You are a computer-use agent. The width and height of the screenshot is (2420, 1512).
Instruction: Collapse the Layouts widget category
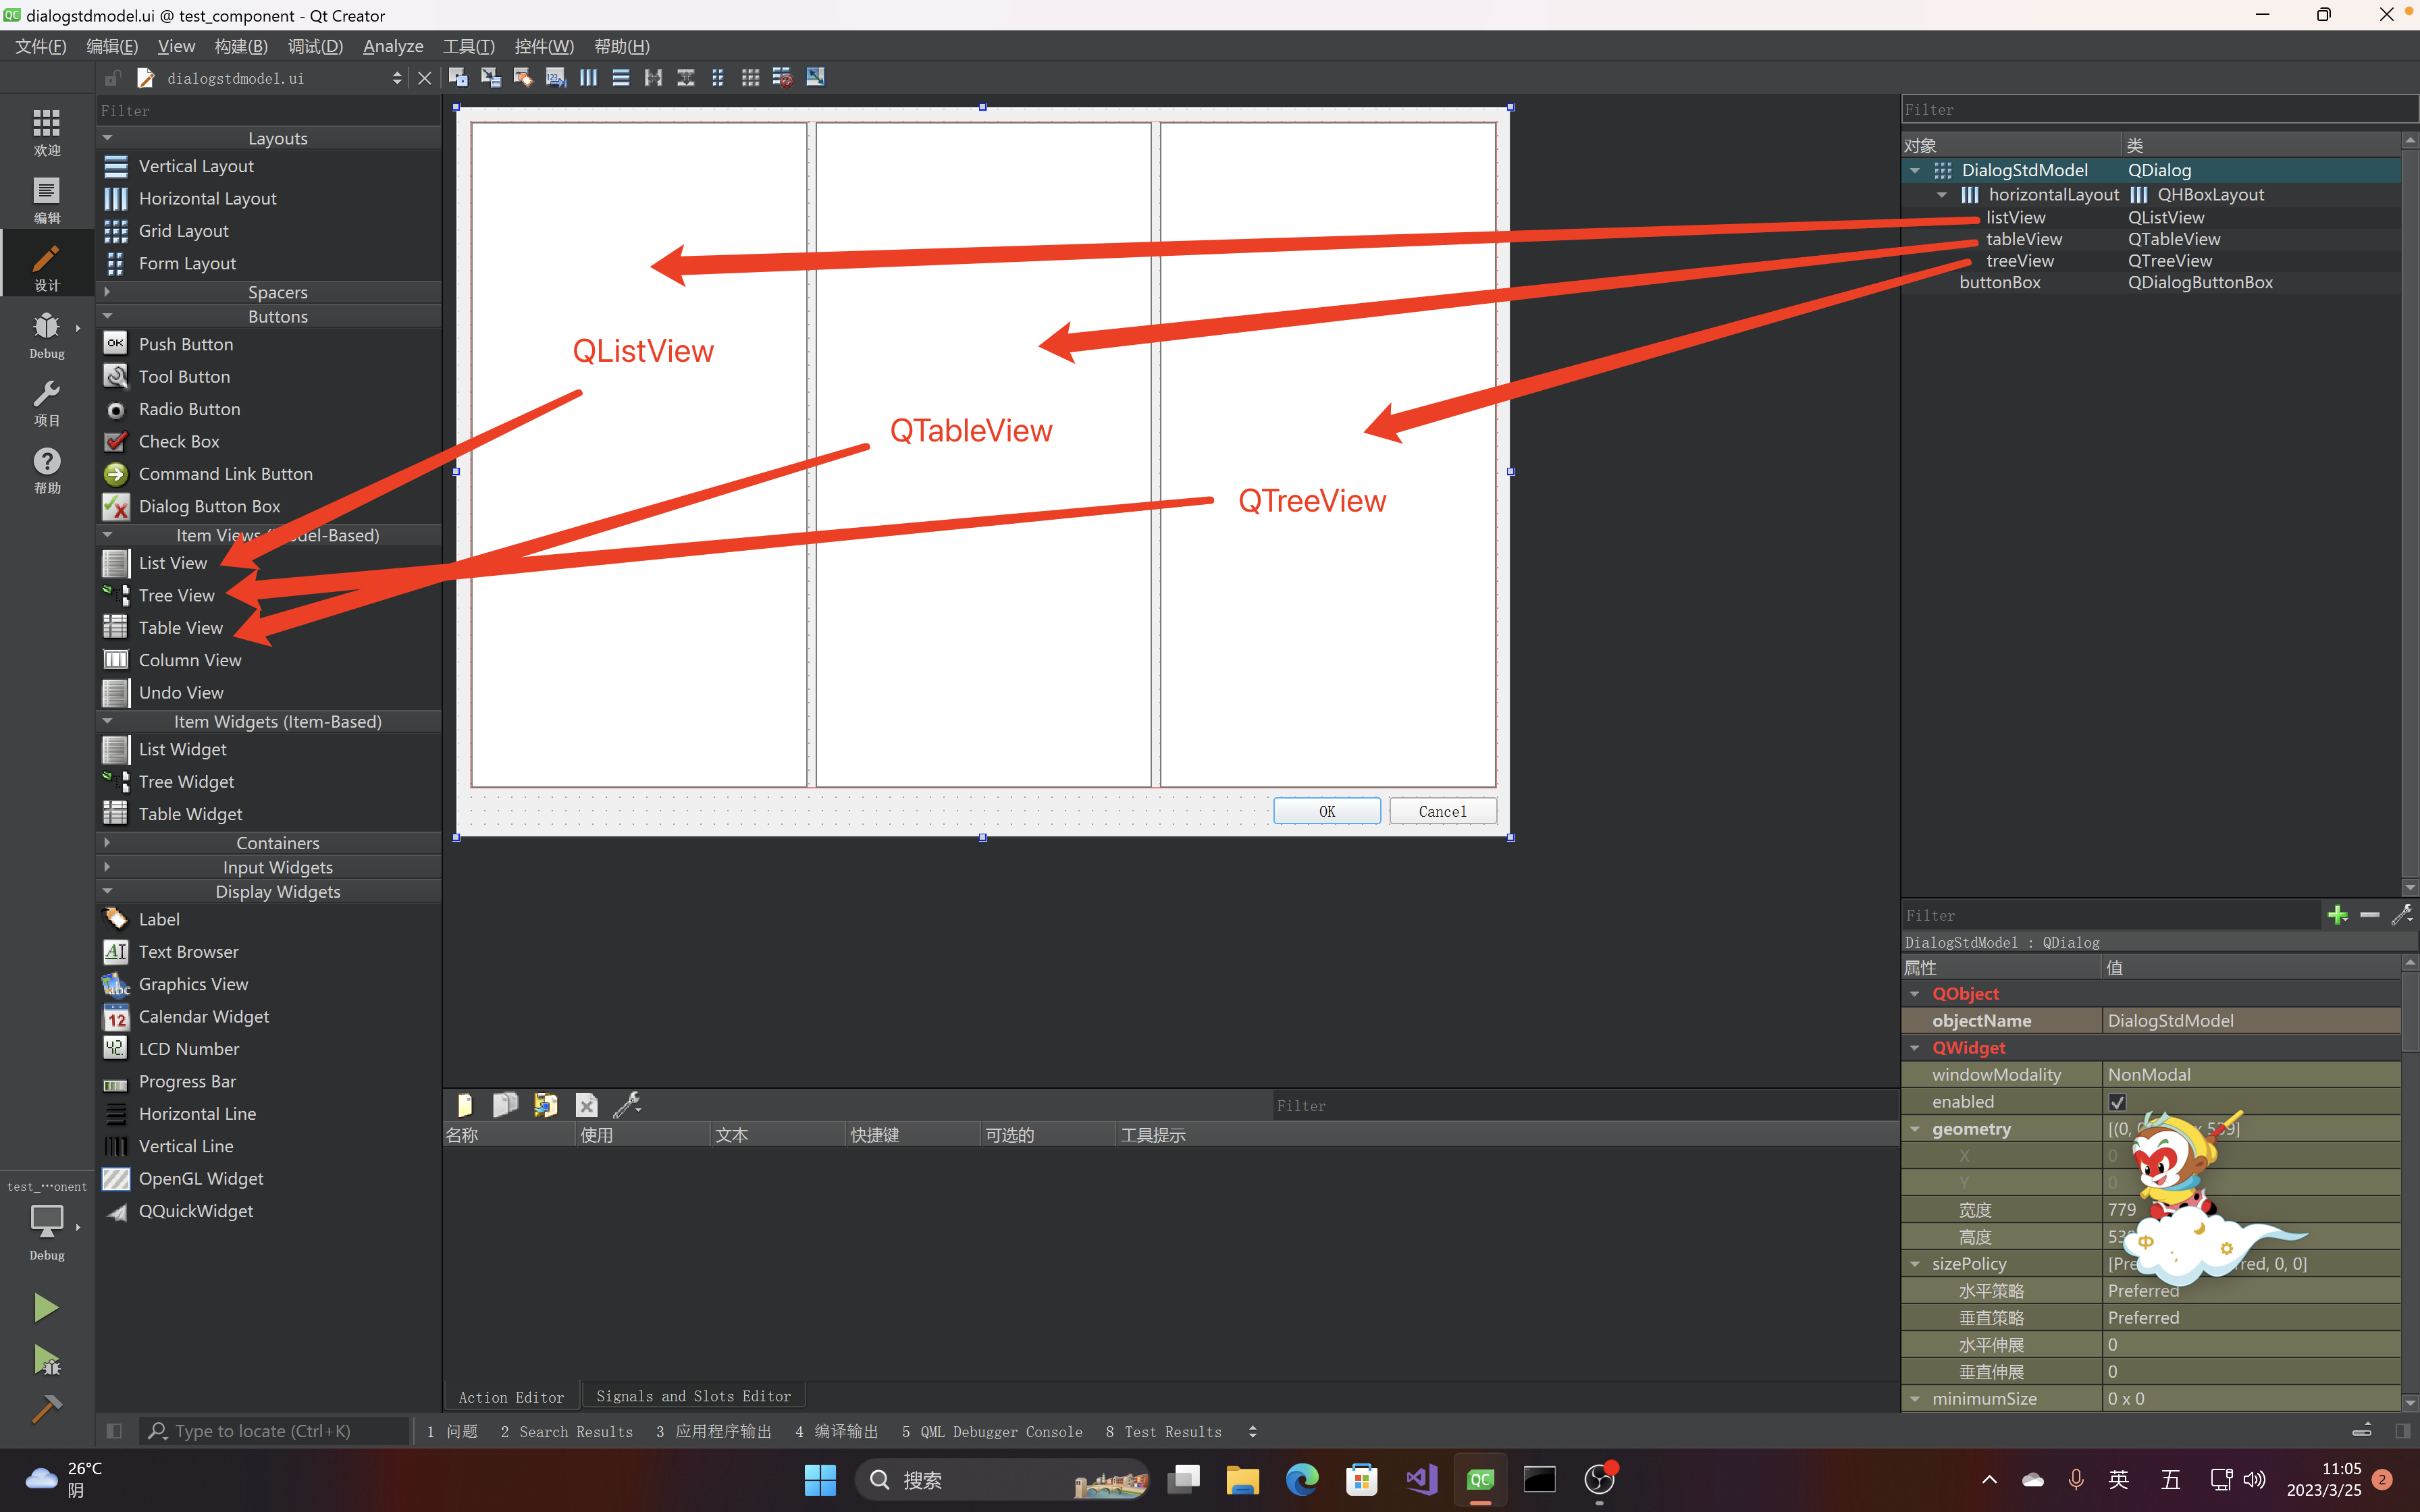pyautogui.click(x=107, y=138)
